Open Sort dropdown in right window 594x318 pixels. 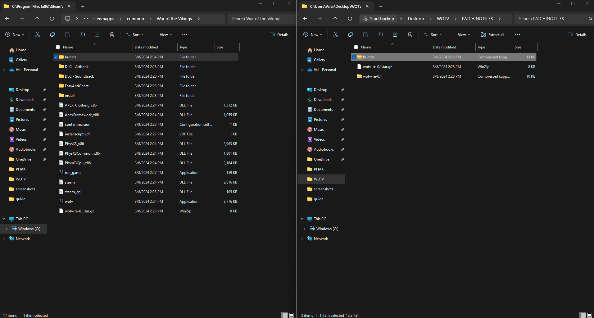coord(433,35)
